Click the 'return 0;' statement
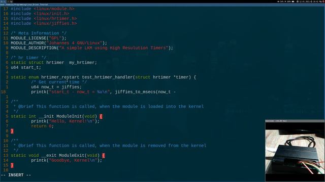Screen dimensions: 325x182 coord(42,126)
